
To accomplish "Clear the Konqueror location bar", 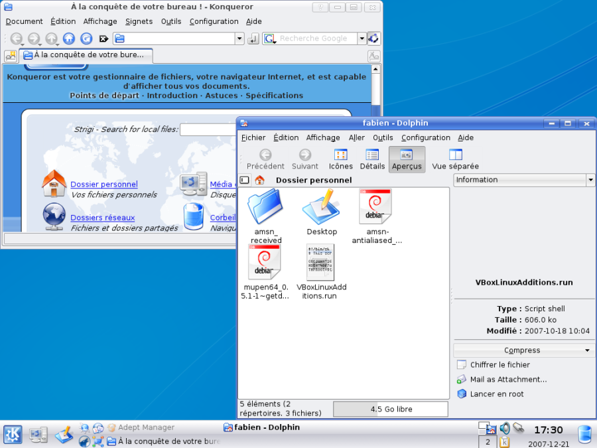I will (103, 38).
